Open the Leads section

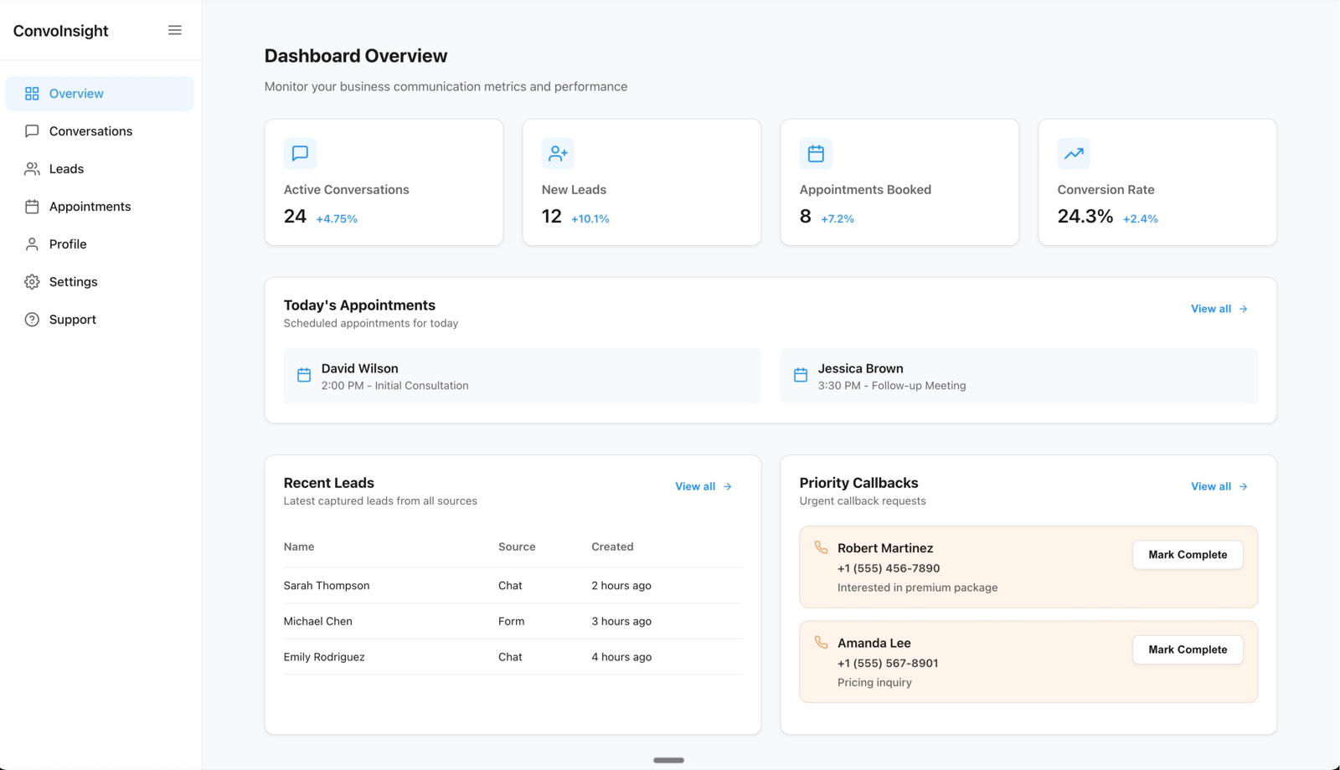click(x=100, y=169)
